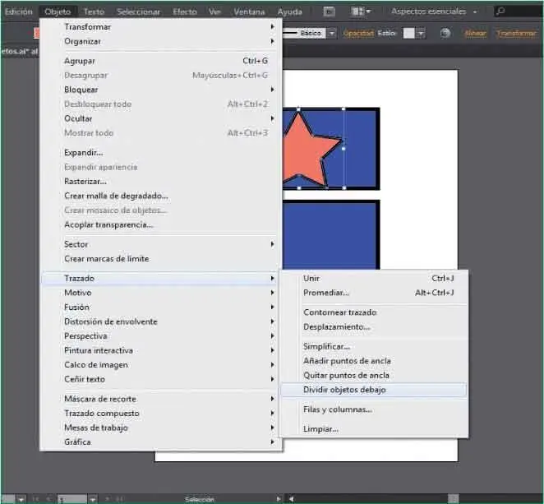Open the Texto menu

click(x=94, y=12)
